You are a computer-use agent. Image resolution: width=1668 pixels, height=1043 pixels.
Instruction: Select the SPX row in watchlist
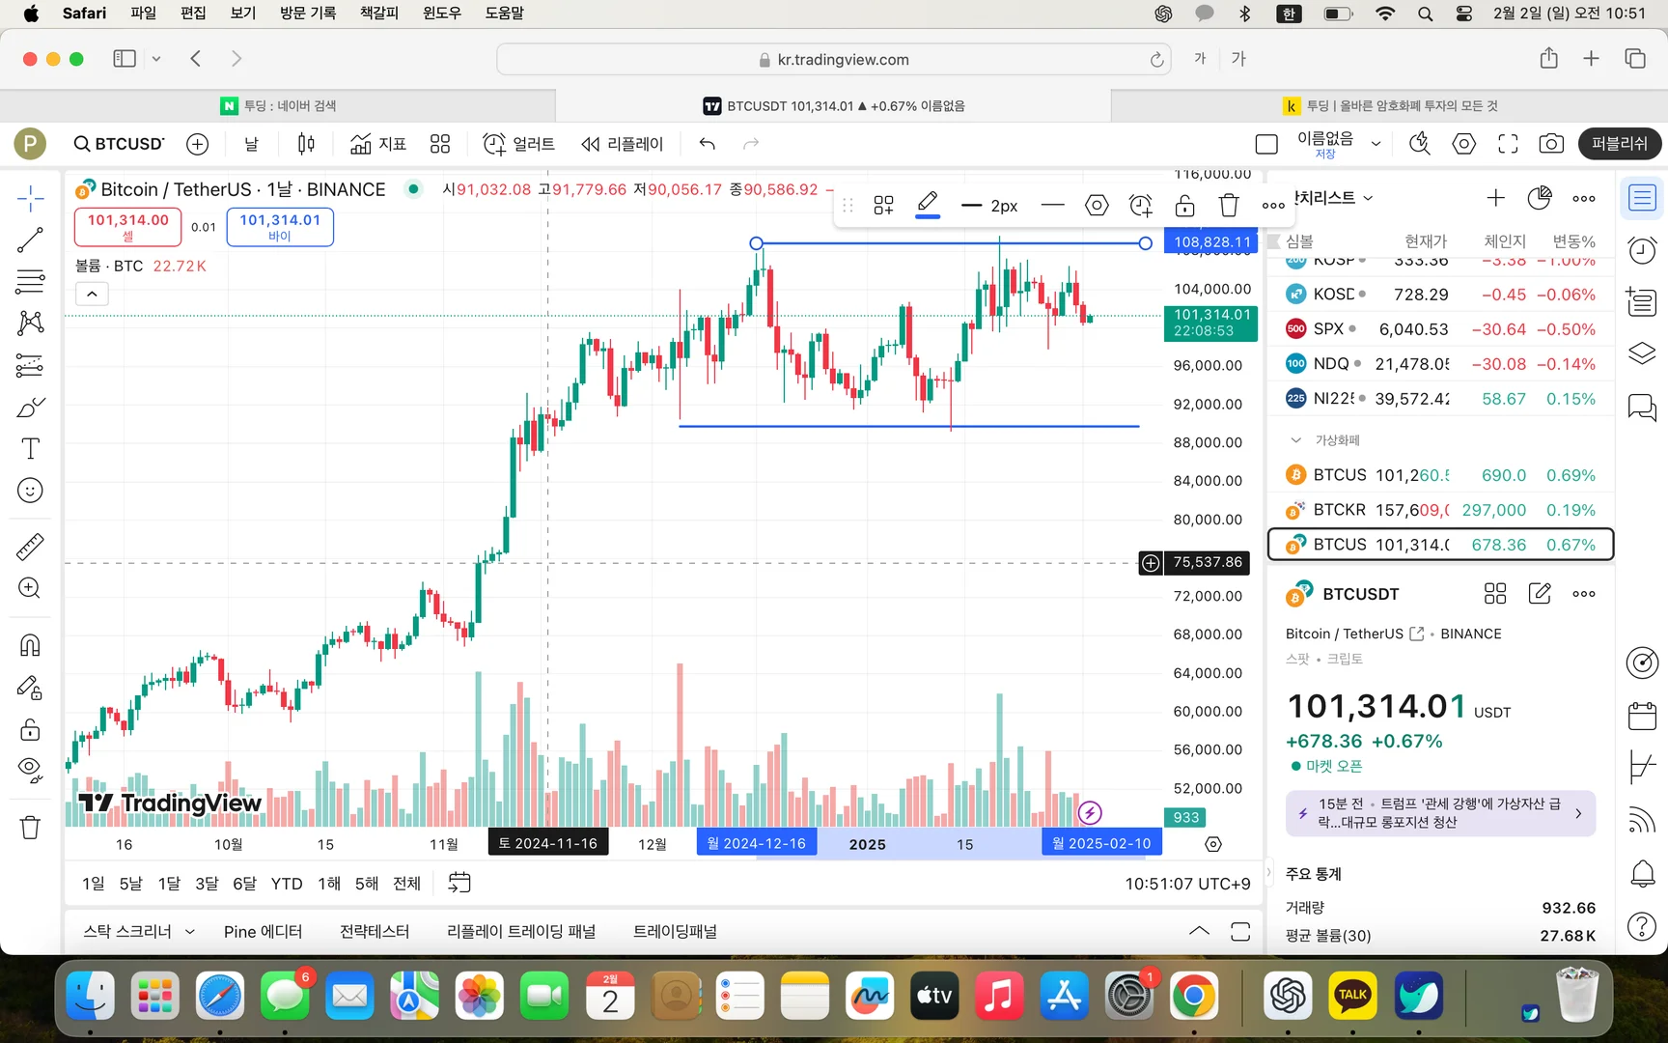1440,329
